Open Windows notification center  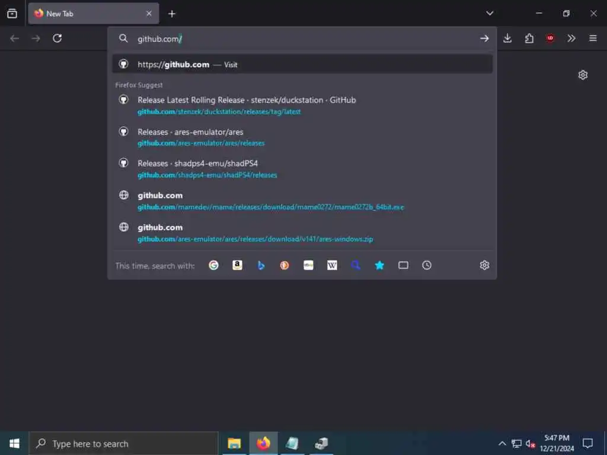point(587,443)
